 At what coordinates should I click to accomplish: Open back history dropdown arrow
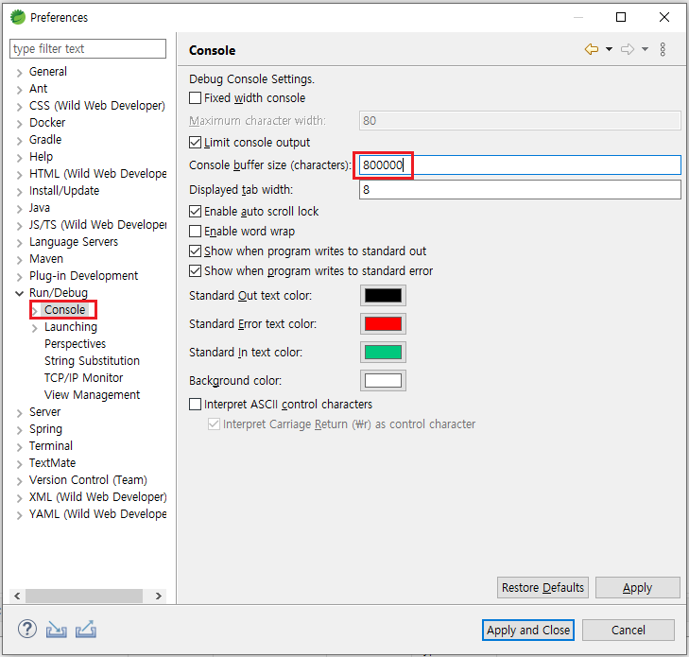coord(609,50)
